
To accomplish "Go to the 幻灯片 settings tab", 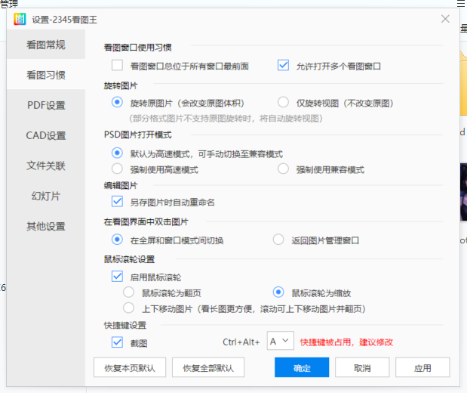I will pos(46,196).
